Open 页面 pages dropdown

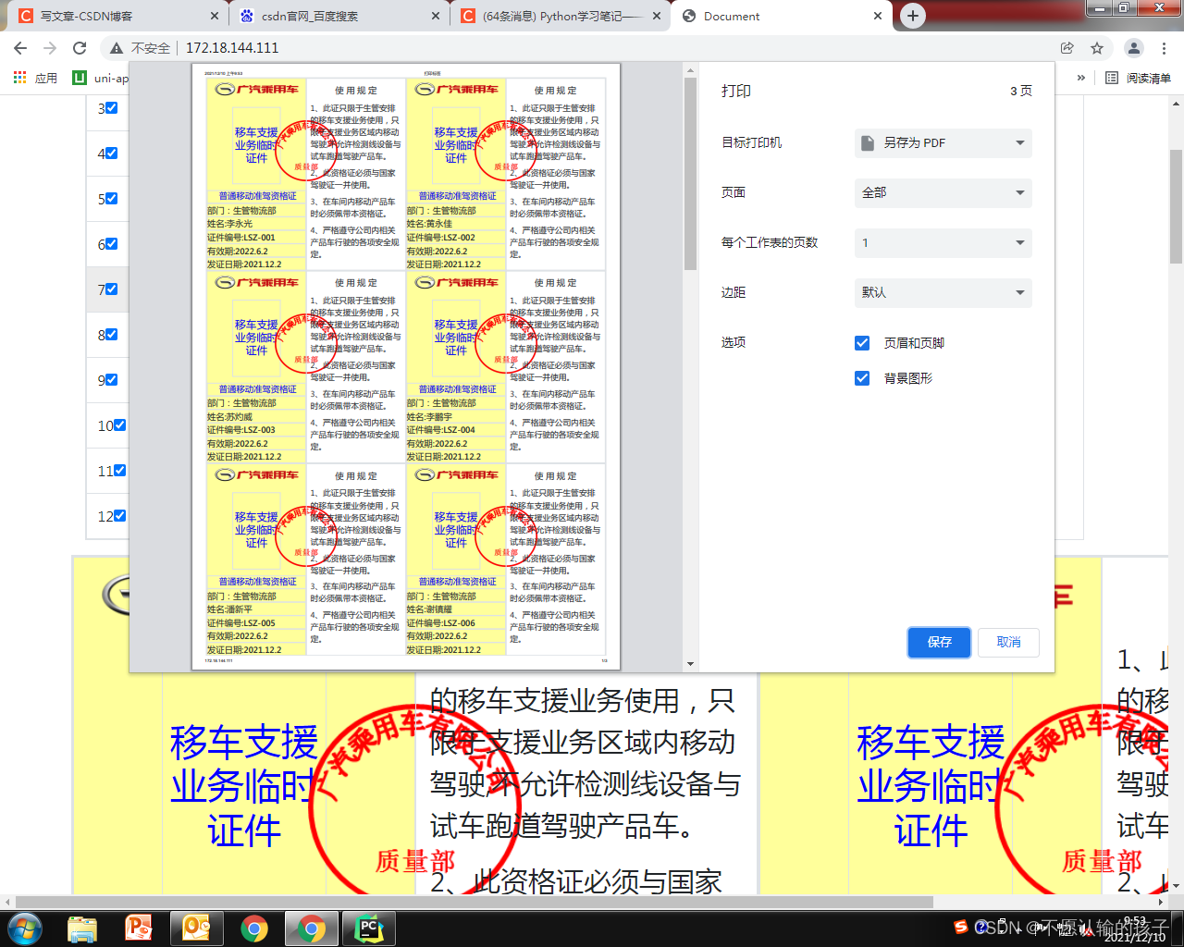click(x=943, y=192)
